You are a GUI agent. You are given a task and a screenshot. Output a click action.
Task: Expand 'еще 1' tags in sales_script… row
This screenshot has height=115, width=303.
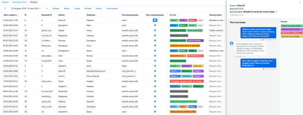tap(201, 106)
